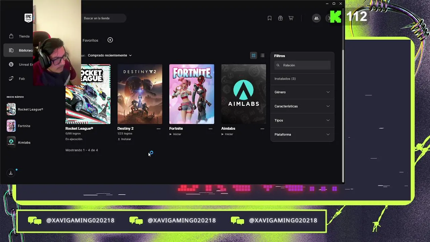430x242 pixels.
Task: Focus the Relación filter search field
Action: coord(302,65)
